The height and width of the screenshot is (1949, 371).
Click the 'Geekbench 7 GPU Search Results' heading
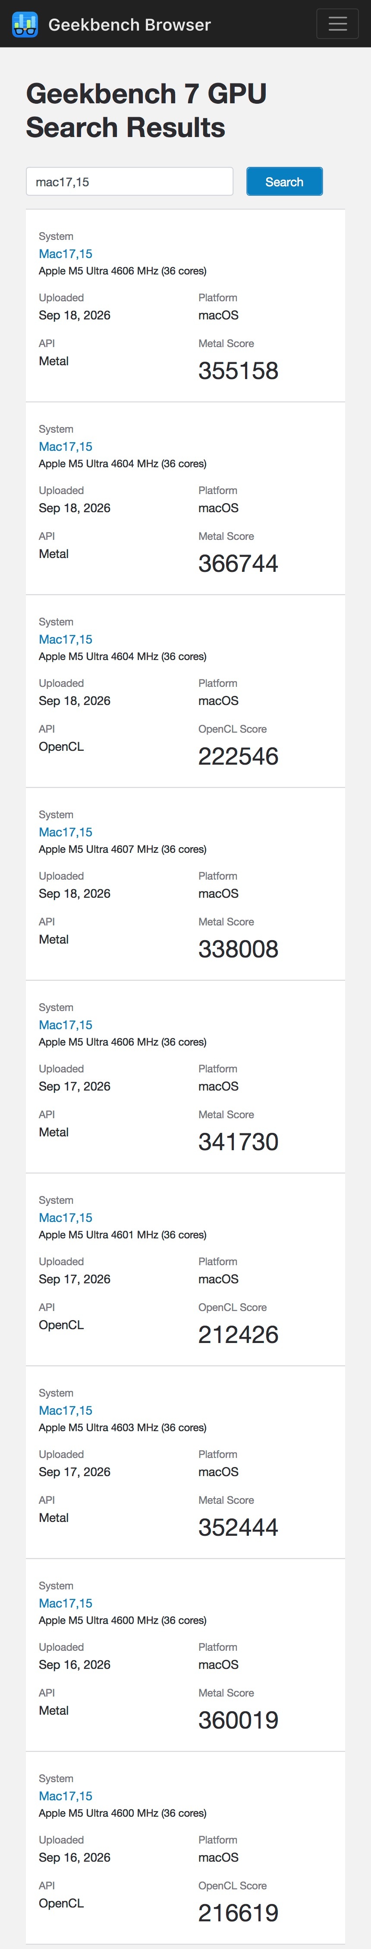[146, 111]
